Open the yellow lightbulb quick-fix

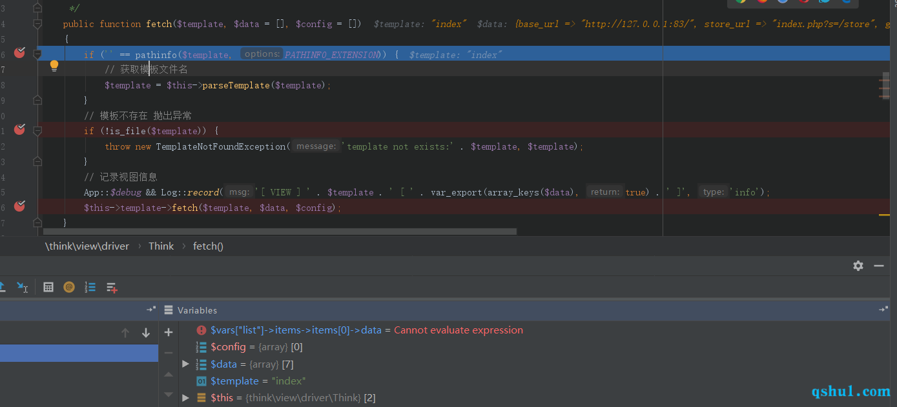[54, 66]
